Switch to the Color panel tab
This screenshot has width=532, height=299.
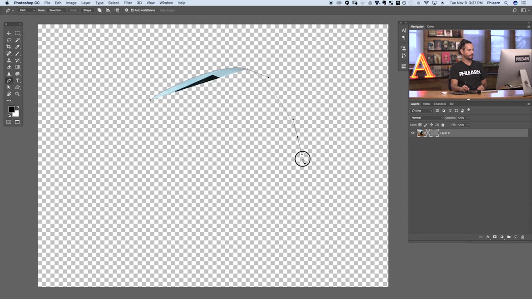tap(430, 27)
